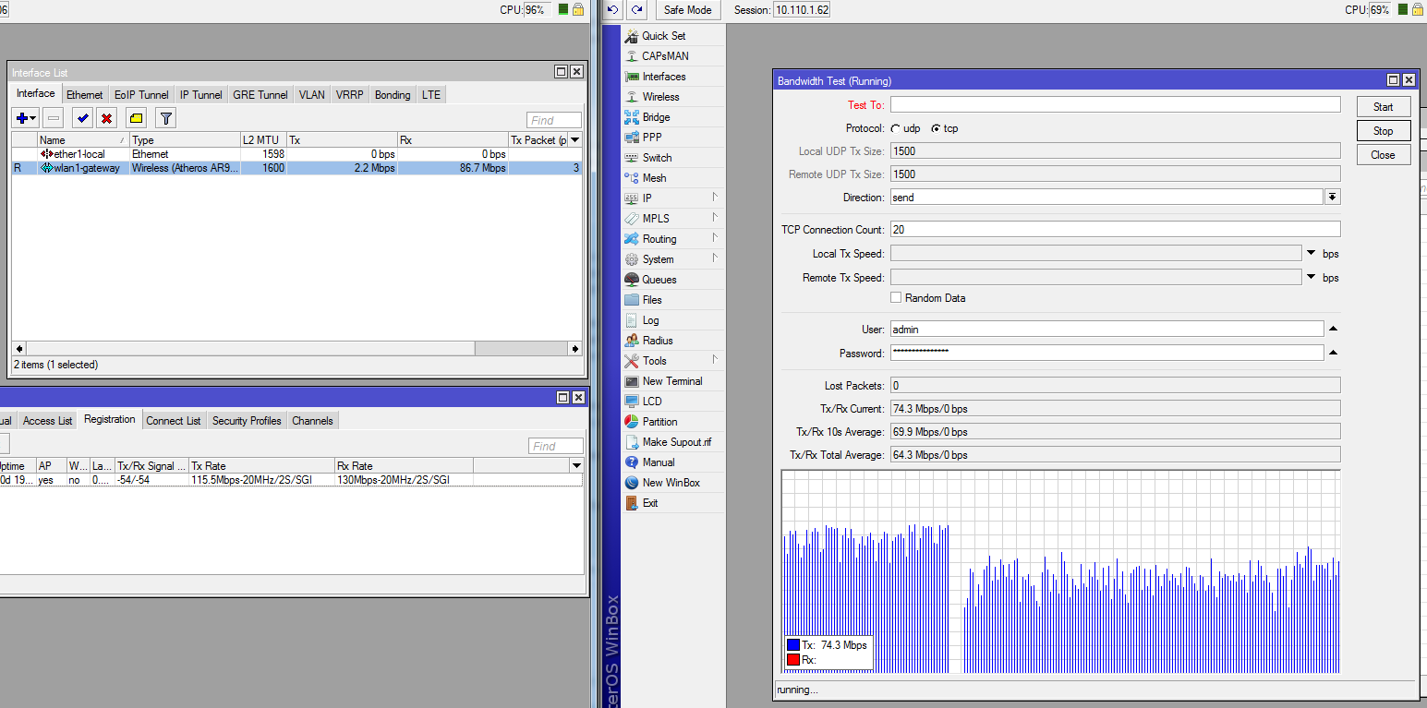Screen dimensions: 1427x708
Task: Click the red X Disable button
Action: click(107, 118)
